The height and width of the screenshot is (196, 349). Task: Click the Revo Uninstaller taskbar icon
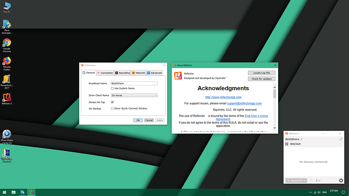pyautogui.click(x=23, y=192)
